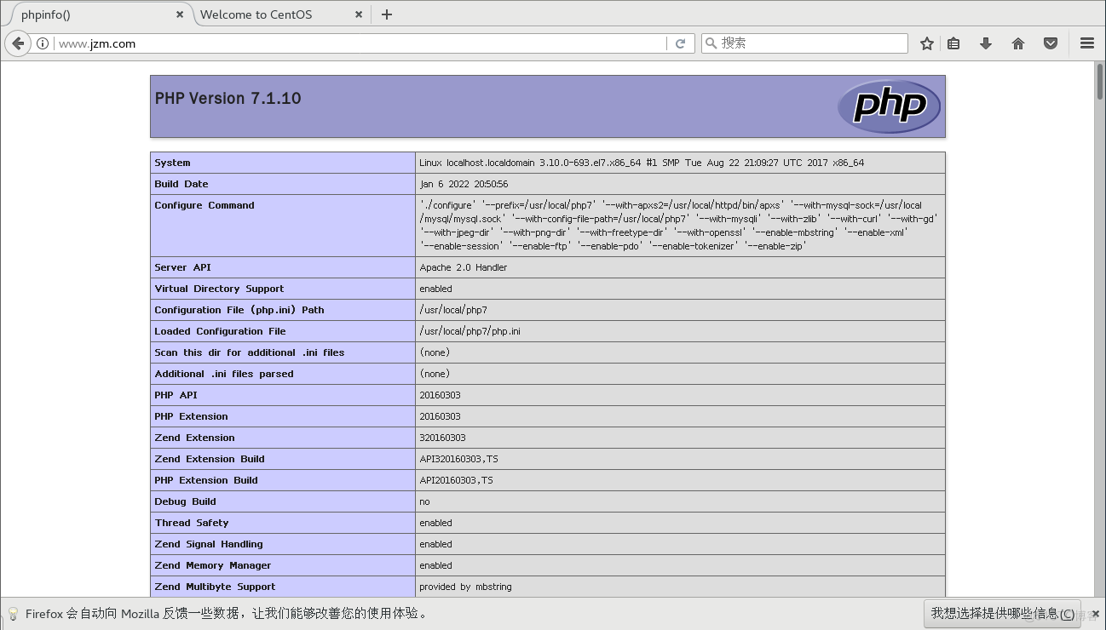
Task: Select the Debug Build value no
Action: point(424,501)
